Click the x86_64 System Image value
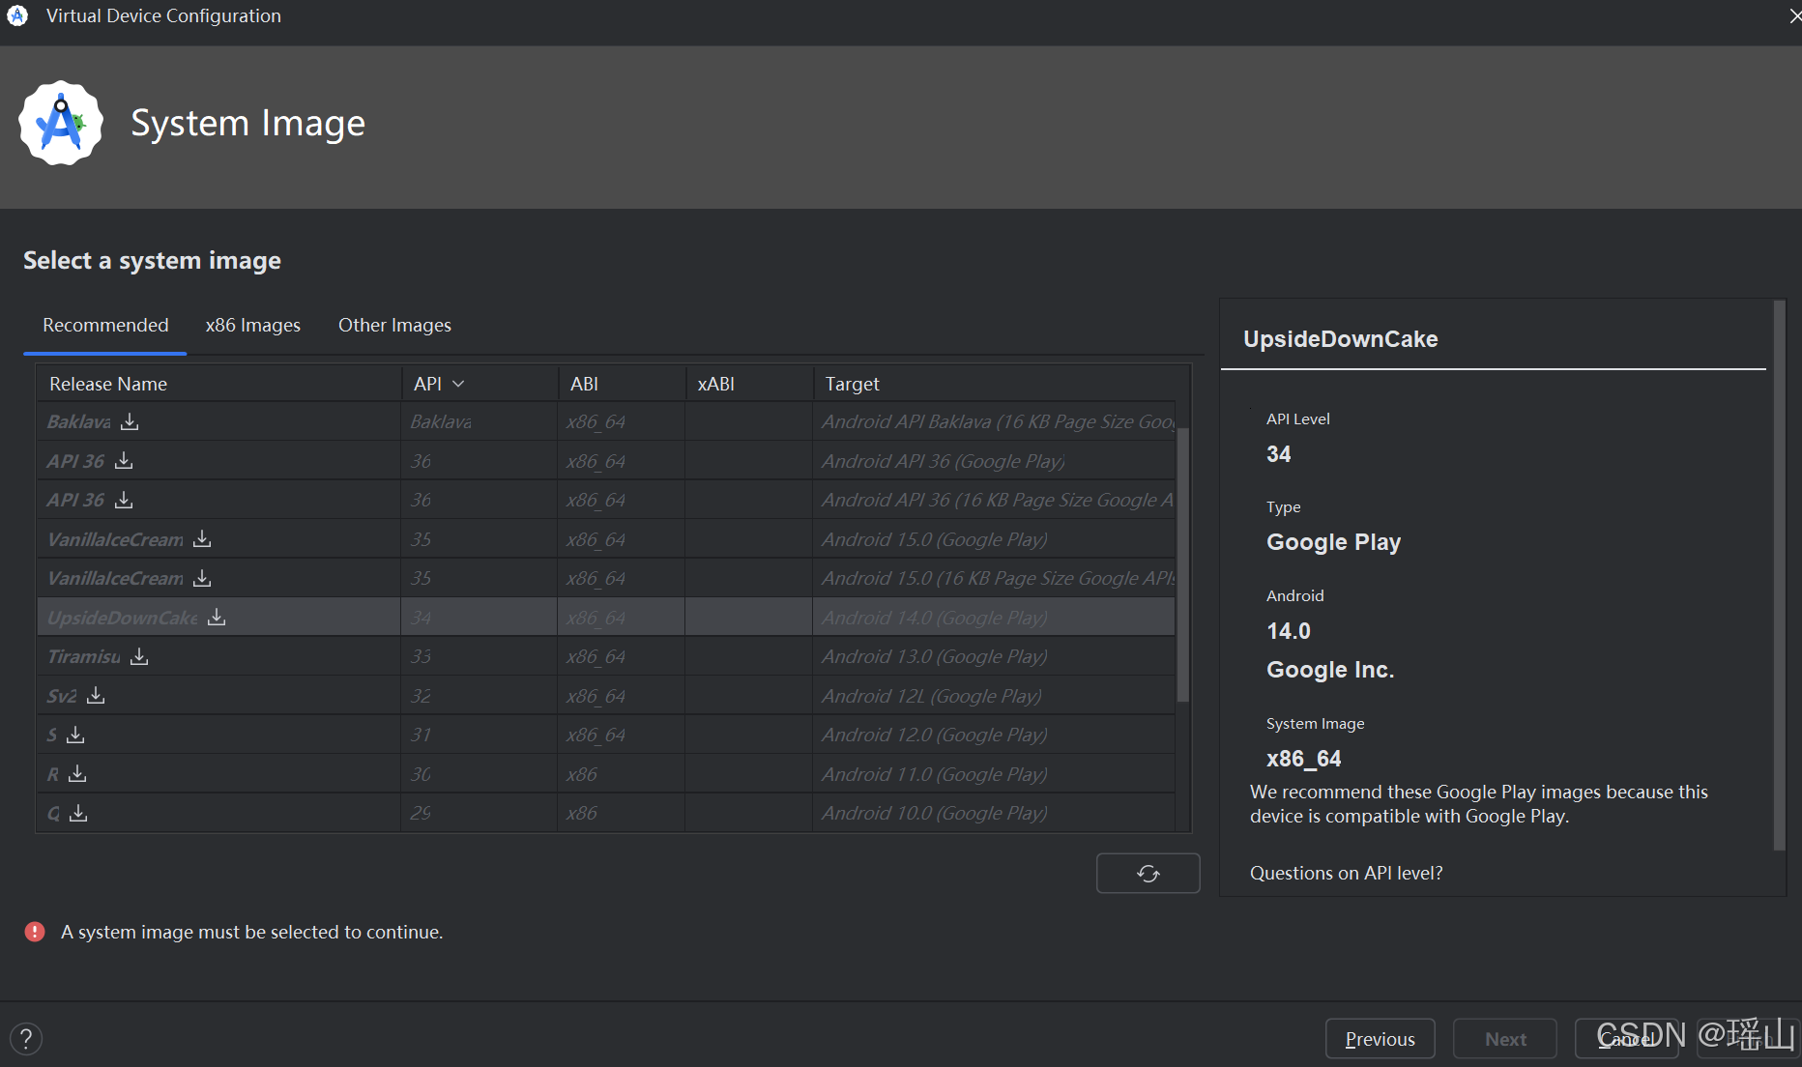Viewport: 1802px width, 1067px height. [x=1303, y=759]
